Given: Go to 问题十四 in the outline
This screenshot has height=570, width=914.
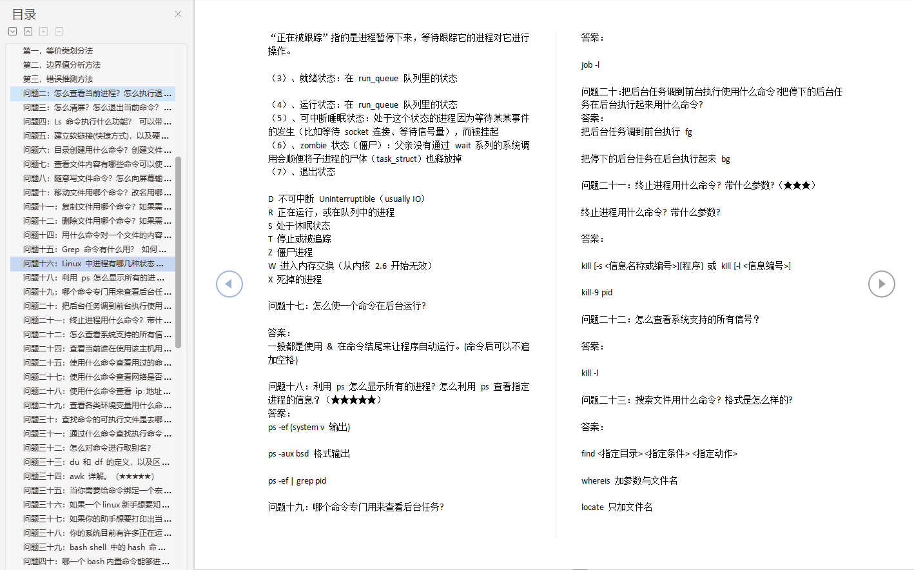Looking at the screenshot, I should [93, 235].
